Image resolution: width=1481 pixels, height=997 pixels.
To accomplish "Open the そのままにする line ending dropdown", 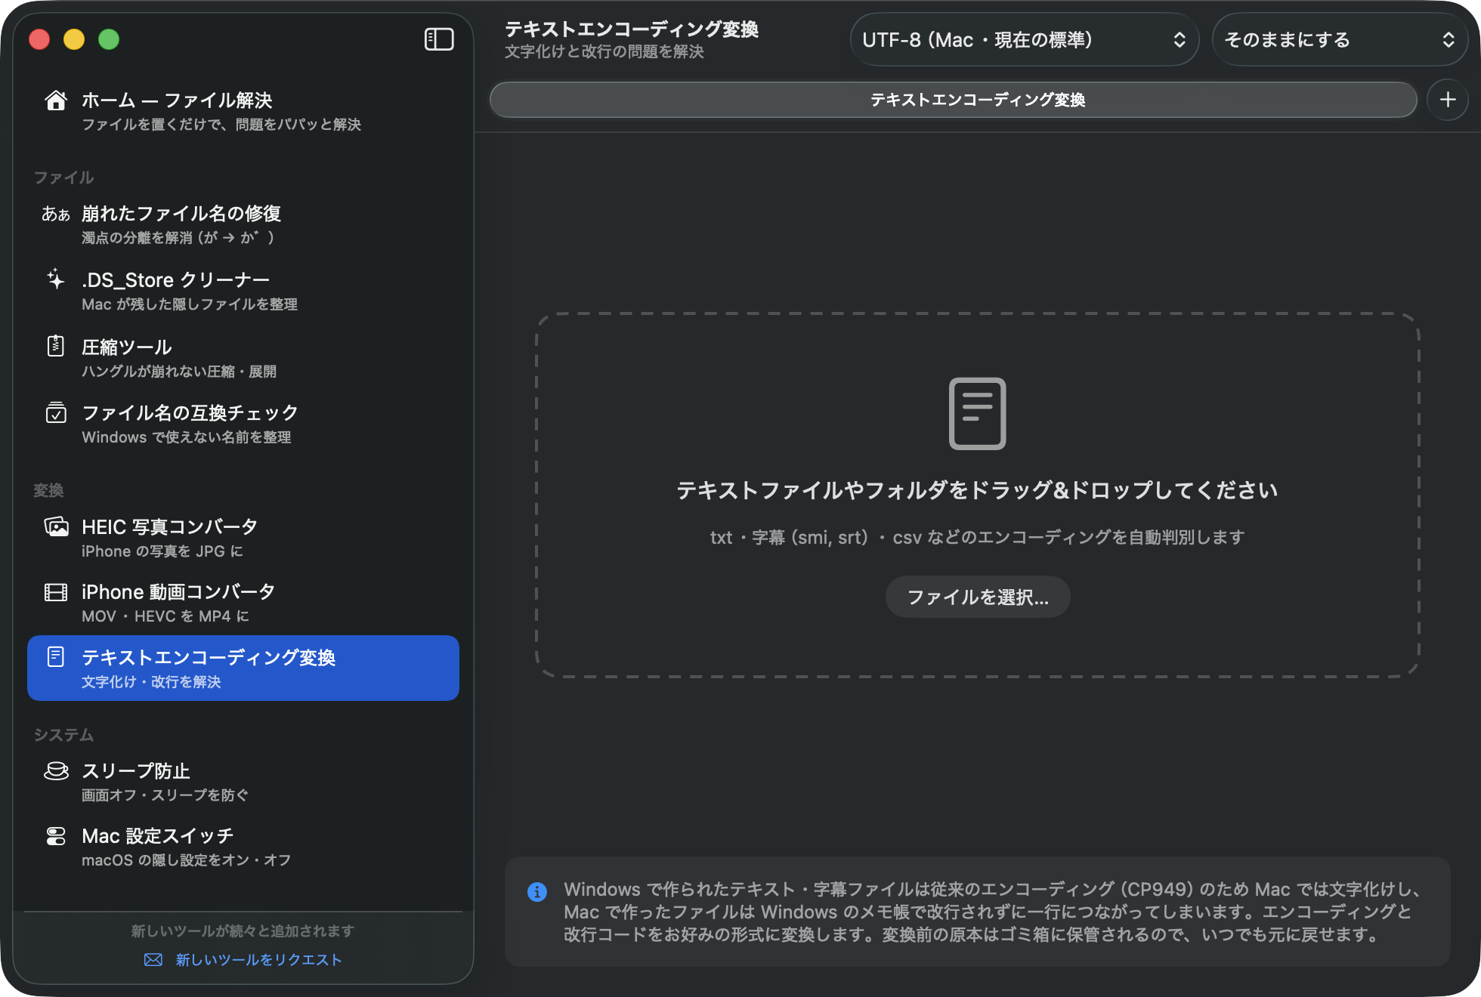I will click(1340, 40).
